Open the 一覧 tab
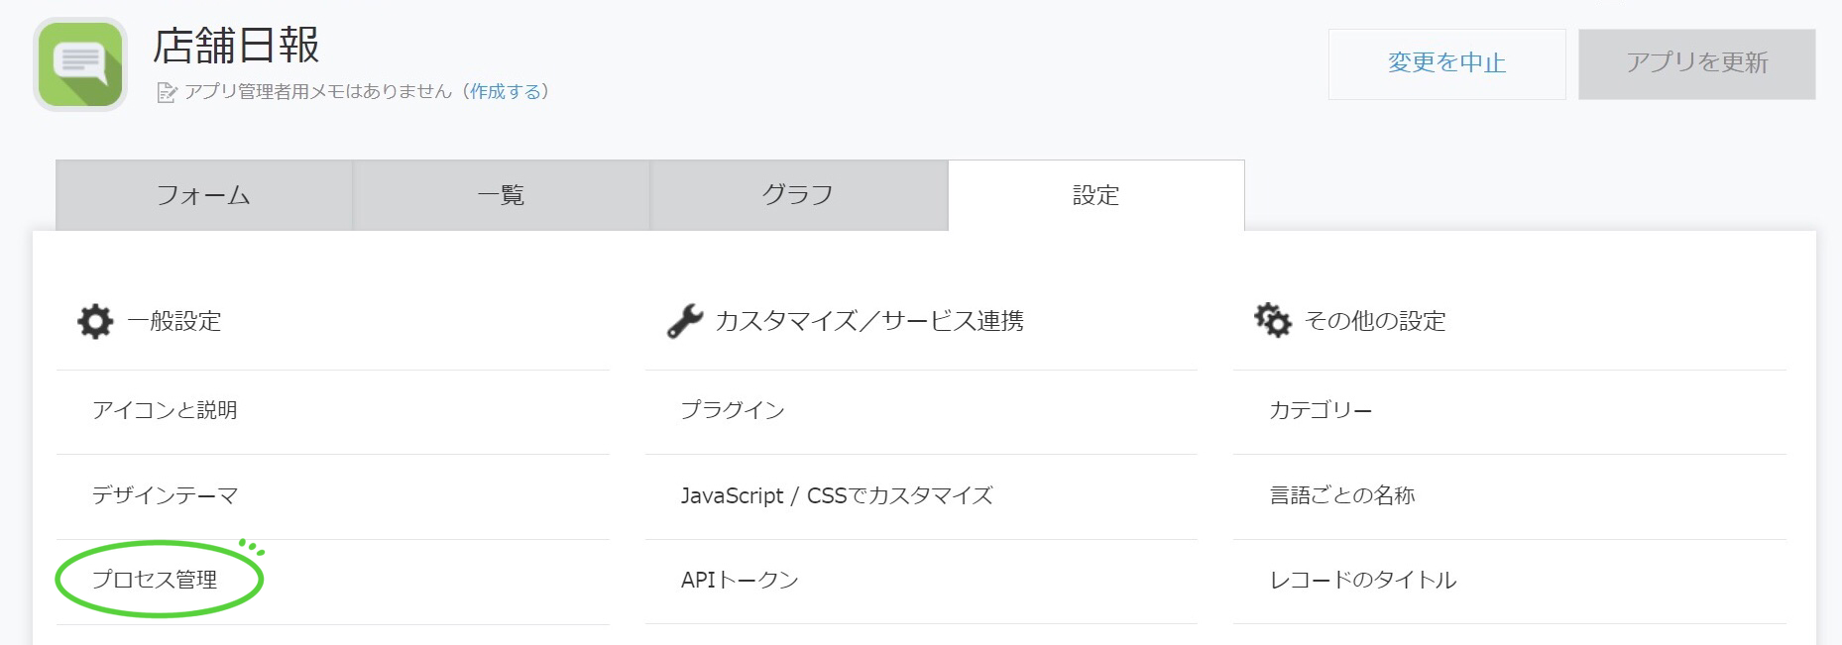The width and height of the screenshot is (1842, 645). click(x=502, y=195)
